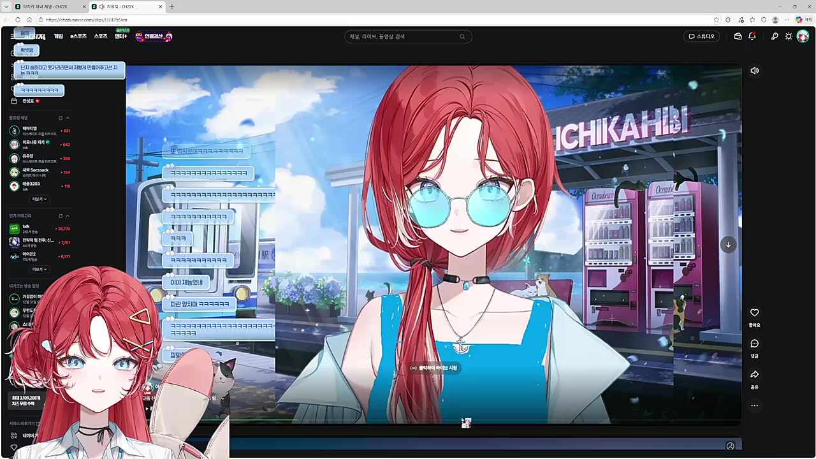Click the share arrow icon

tap(754, 375)
